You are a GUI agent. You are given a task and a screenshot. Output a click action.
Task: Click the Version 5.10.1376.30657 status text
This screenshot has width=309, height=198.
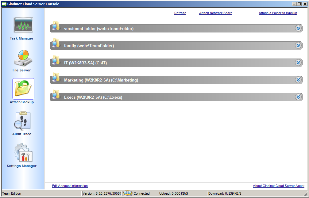pos(102,193)
